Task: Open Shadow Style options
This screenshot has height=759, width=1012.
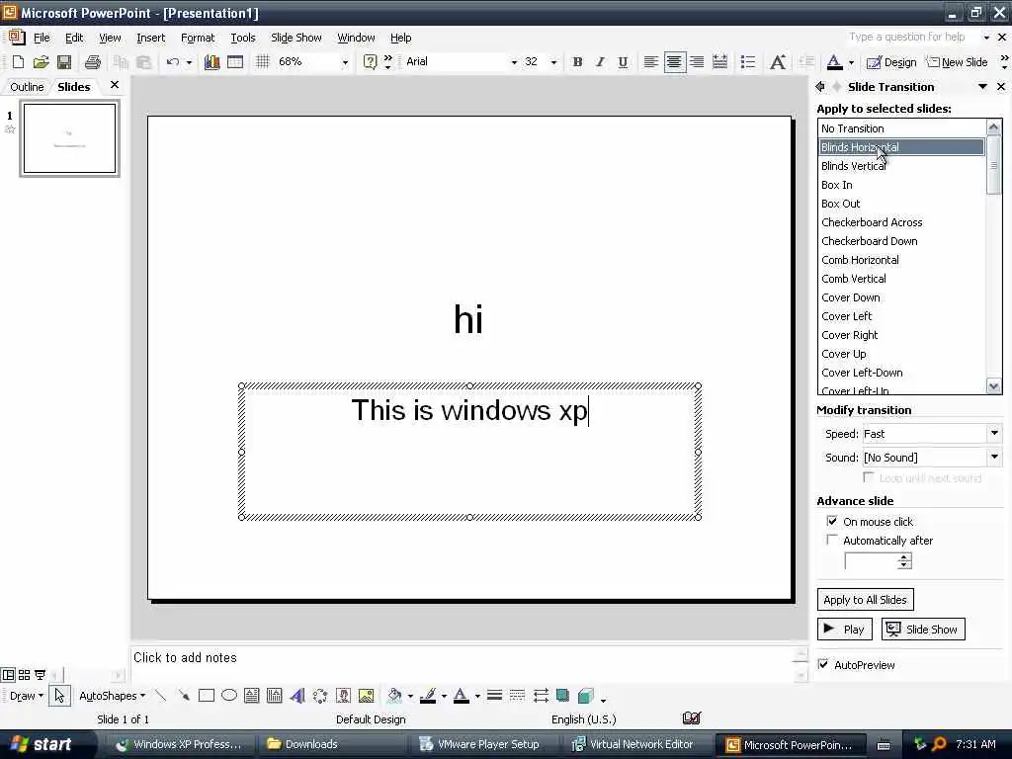Action: click(x=562, y=695)
